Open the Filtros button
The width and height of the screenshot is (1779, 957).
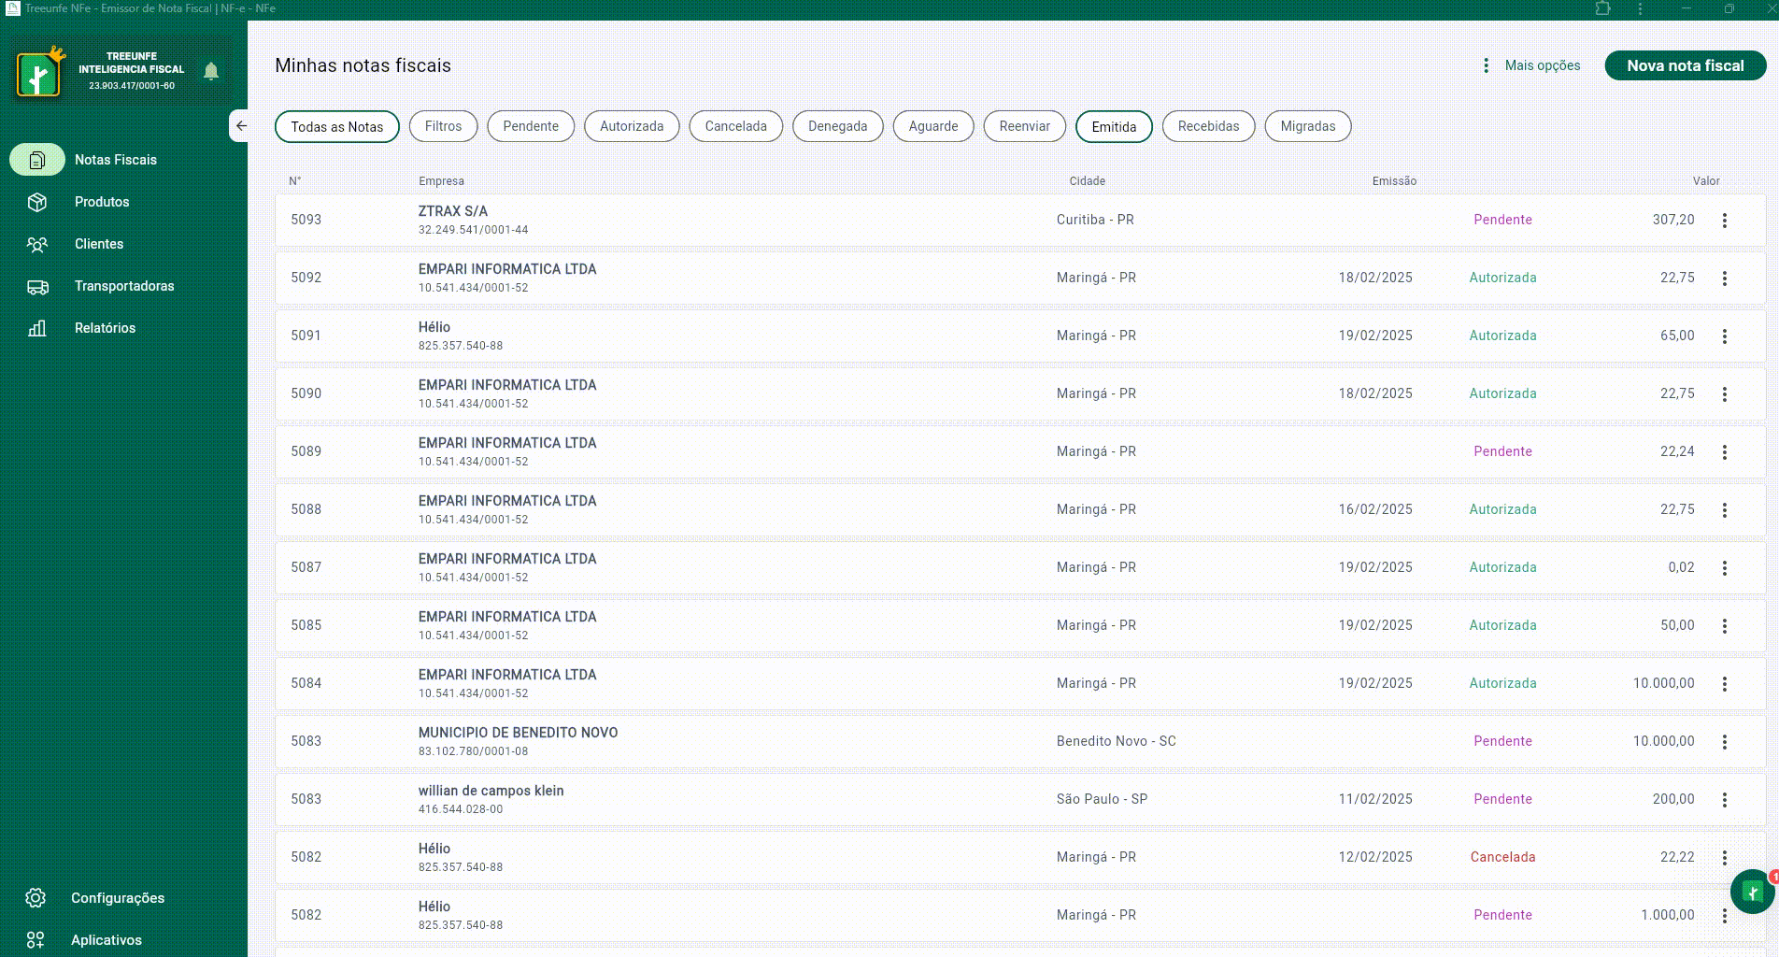pyautogui.click(x=443, y=126)
